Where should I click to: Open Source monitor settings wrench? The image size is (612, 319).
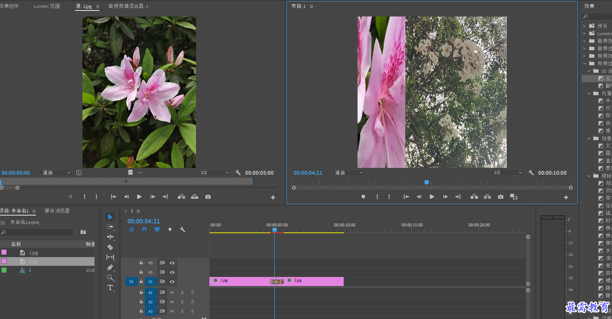tap(238, 172)
